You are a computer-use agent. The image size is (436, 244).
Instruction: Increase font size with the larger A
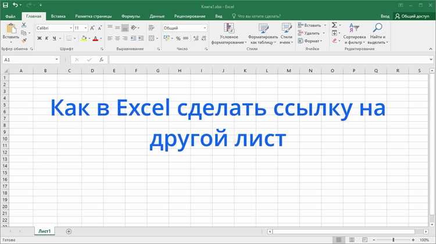(x=92, y=28)
